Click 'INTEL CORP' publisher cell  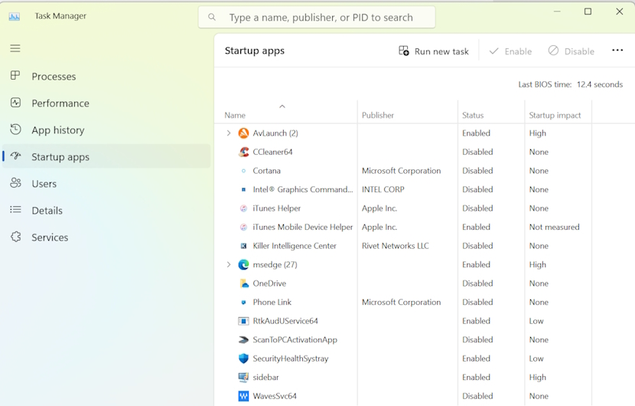click(x=383, y=189)
